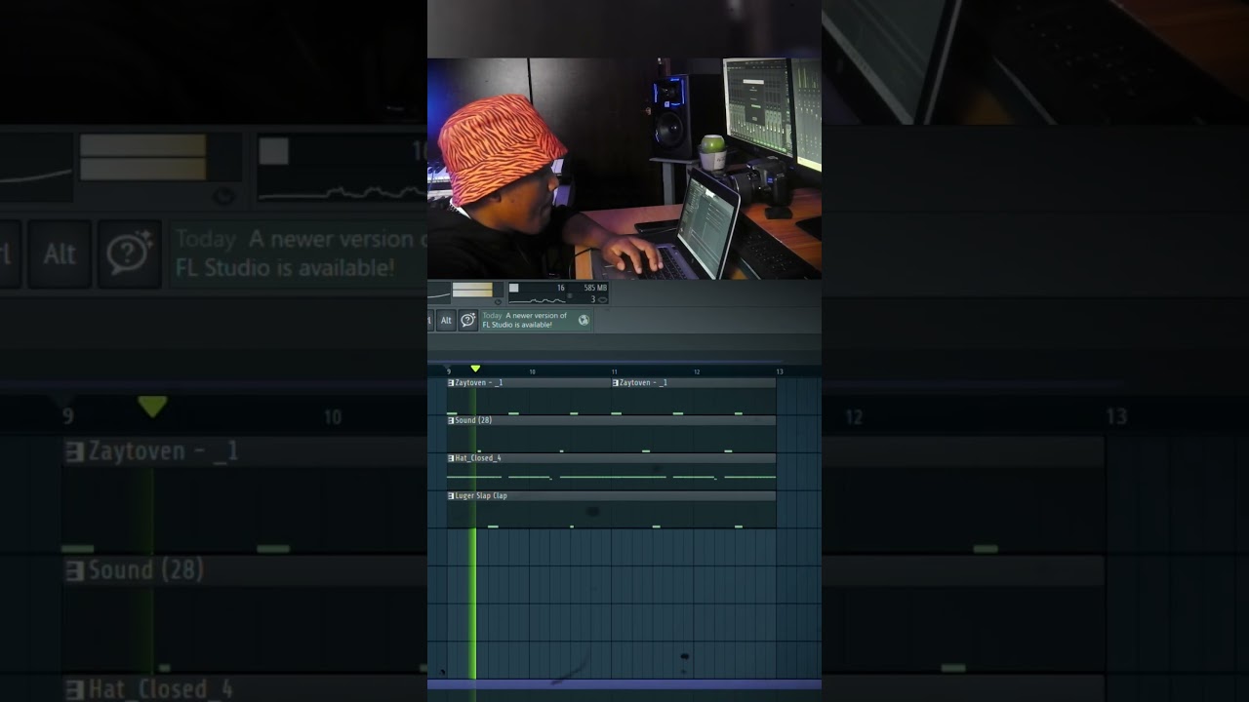
Task: Click the speech-bubble hint icon beside Alt
Action: [x=467, y=320]
